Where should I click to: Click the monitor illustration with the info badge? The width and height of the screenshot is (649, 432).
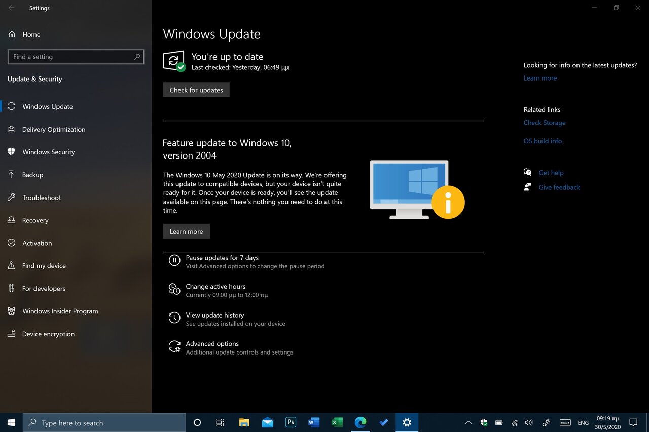[x=417, y=189]
